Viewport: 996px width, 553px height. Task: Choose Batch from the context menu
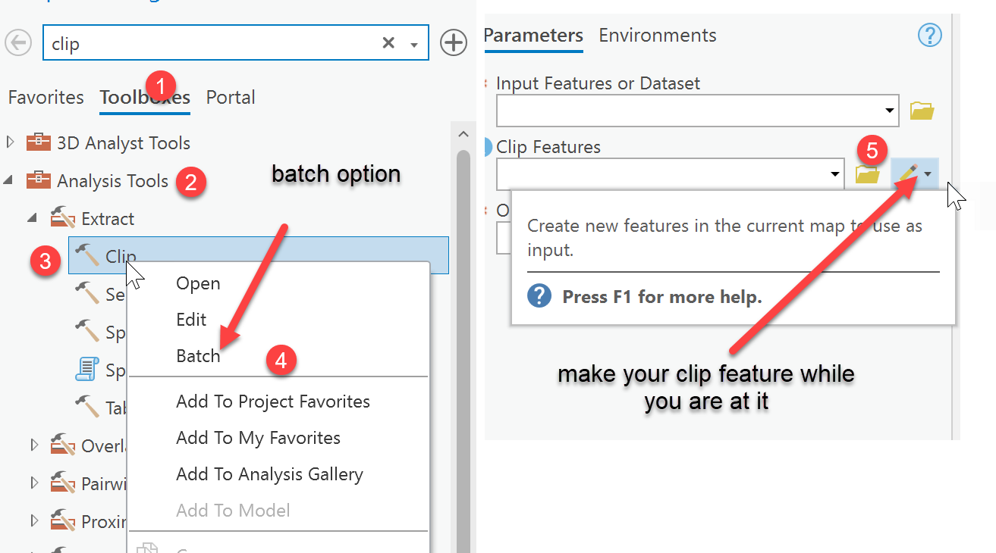(x=198, y=356)
